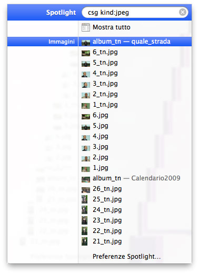
Task: Clear the Spotlight search field
Action: coord(183,12)
